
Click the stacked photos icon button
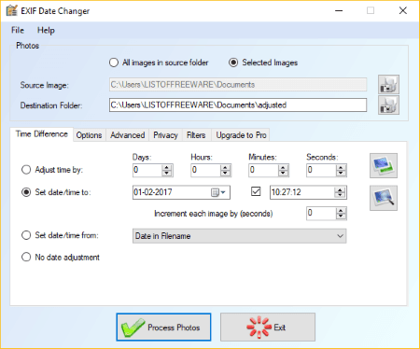[384, 165]
